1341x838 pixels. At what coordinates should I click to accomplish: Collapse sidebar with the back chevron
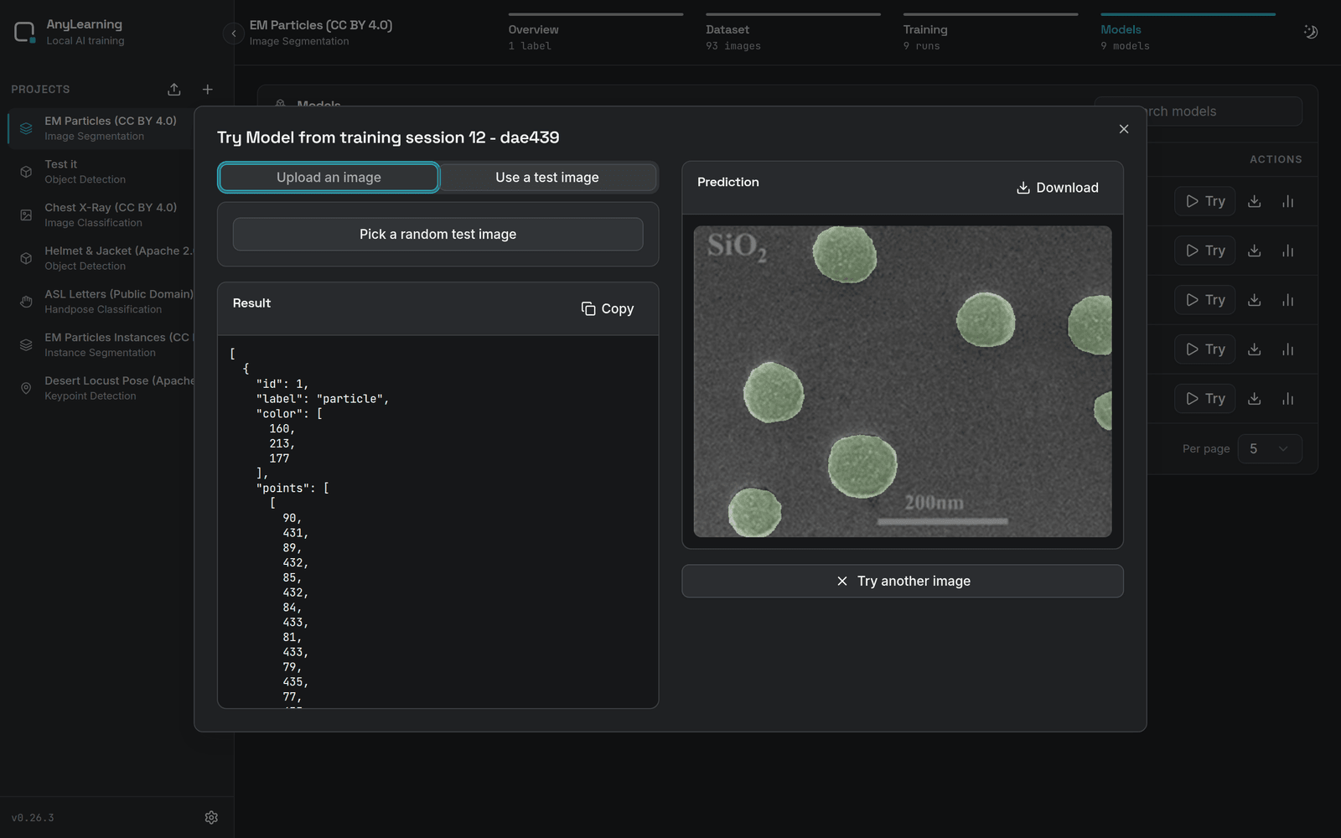233,34
